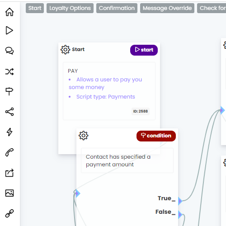The height and width of the screenshot is (226, 226).
Task: Select the play/start node icon in sidebar
Action: [x=9, y=30]
